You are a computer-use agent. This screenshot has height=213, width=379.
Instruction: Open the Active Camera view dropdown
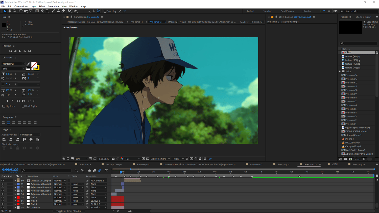[160, 159]
